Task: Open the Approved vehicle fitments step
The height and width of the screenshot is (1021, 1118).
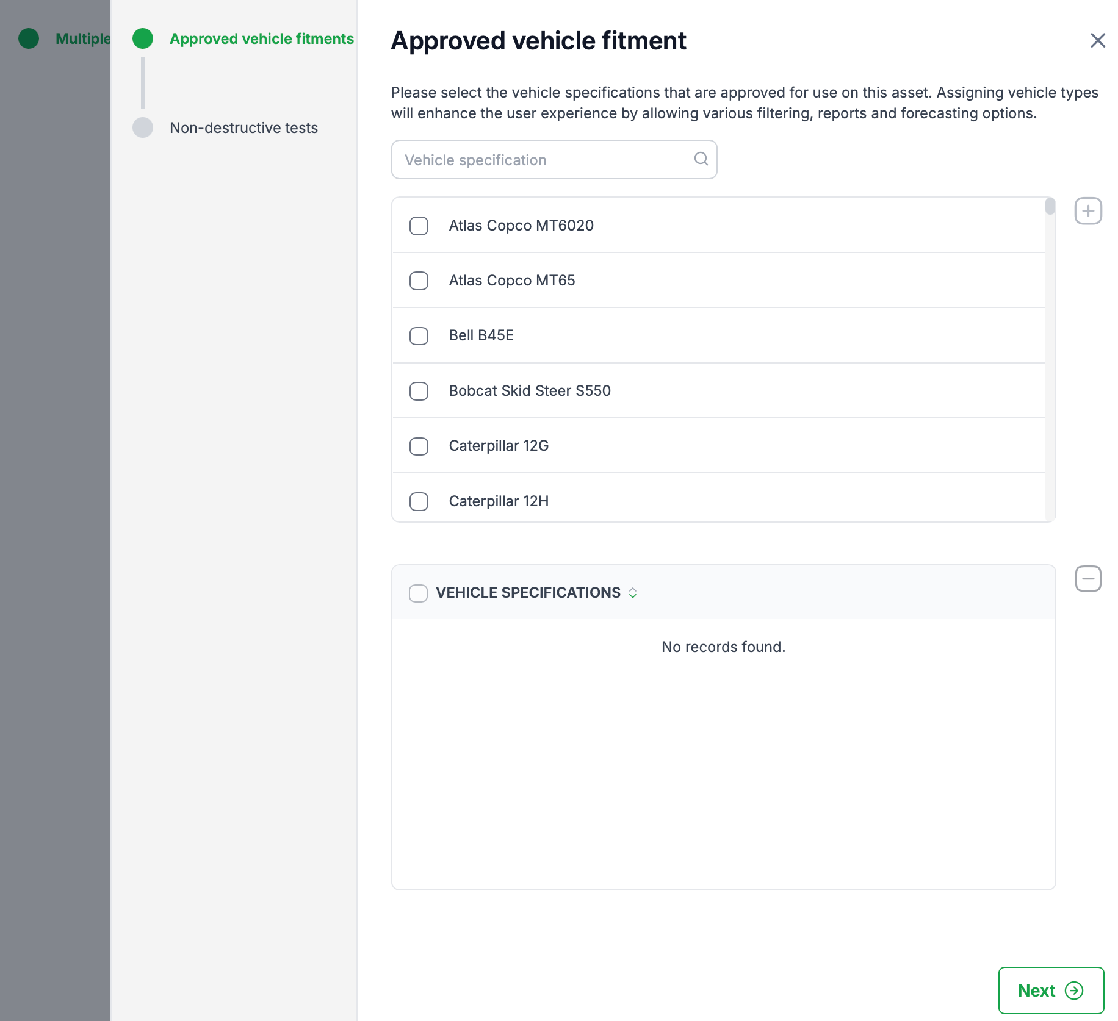Action: tap(262, 38)
